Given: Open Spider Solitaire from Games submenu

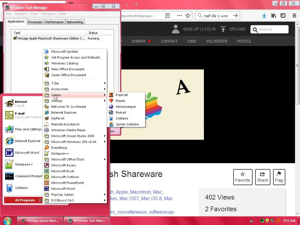Looking at the screenshot, I should [126, 124].
